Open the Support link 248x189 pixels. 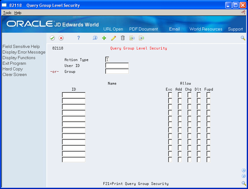coord(235,29)
